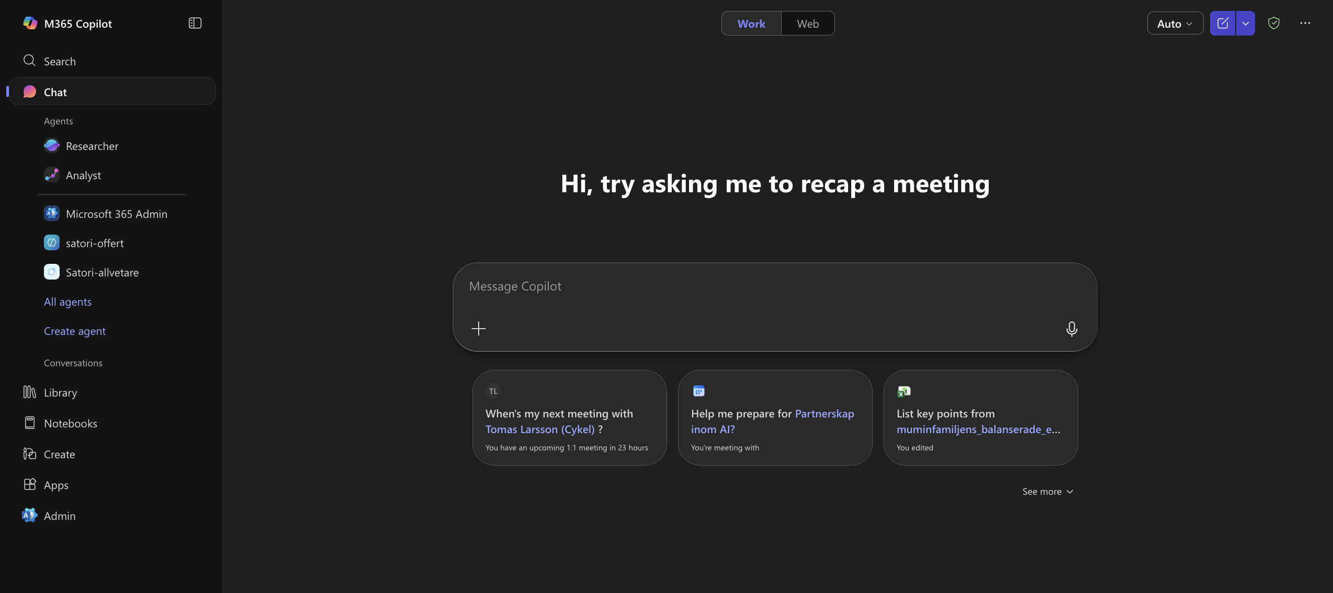Open the three-dots more options menu

[x=1305, y=23]
